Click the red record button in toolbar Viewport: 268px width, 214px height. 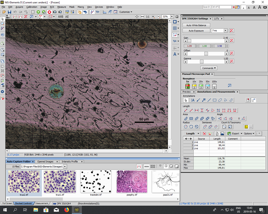pyautogui.click(x=49, y=12)
